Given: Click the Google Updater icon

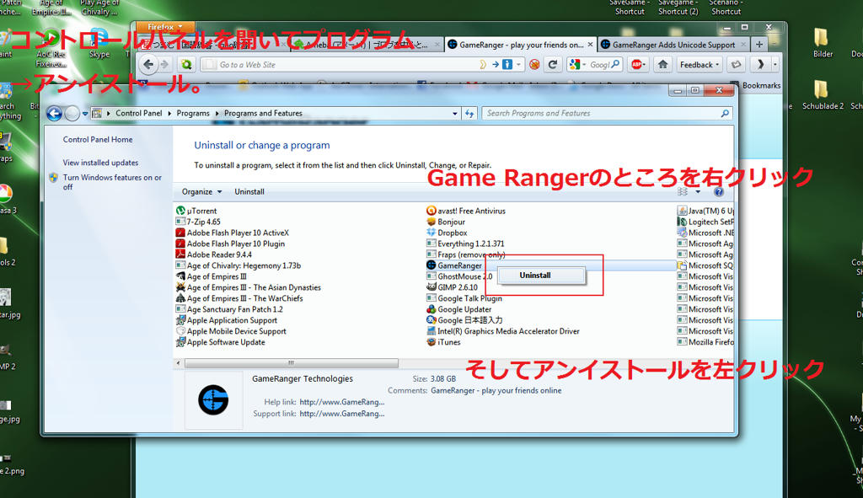Looking at the screenshot, I should [431, 309].
